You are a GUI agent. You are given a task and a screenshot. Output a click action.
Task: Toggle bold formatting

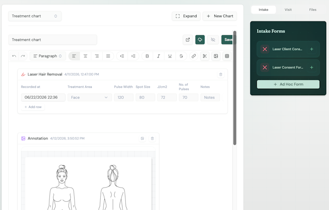coord(147,56)
